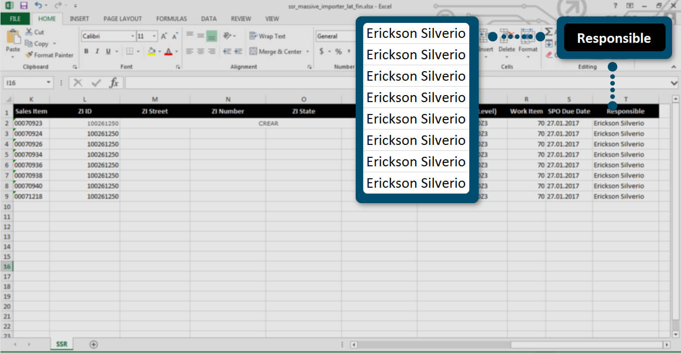Toggle Italic formatting
The width and height of the screenshot is (681, 353).
pyautogui.click(x=97, y=51)
